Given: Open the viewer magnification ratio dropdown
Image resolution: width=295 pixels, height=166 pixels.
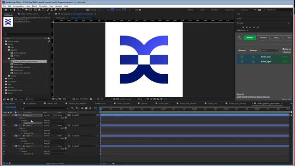Looking at the screenshot, I should [x=67, y=99].
